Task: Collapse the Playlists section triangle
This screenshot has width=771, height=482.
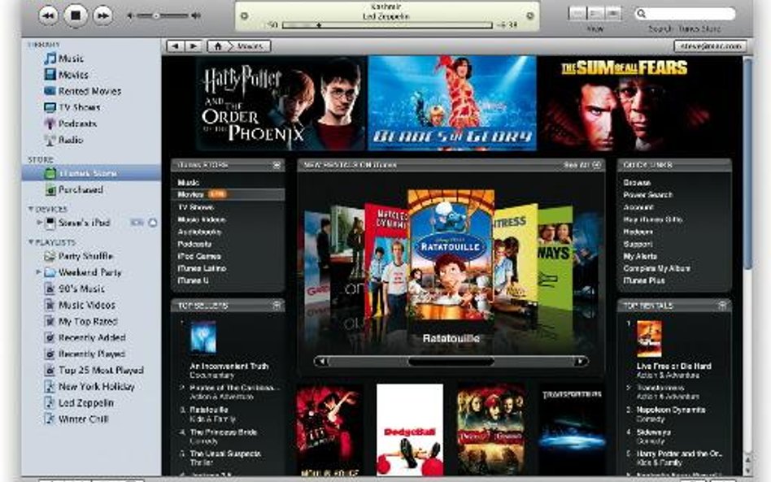Action: [x=31, y=242]
